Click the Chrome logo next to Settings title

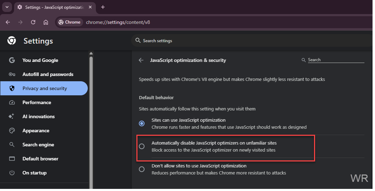click(x=12, y=41)
